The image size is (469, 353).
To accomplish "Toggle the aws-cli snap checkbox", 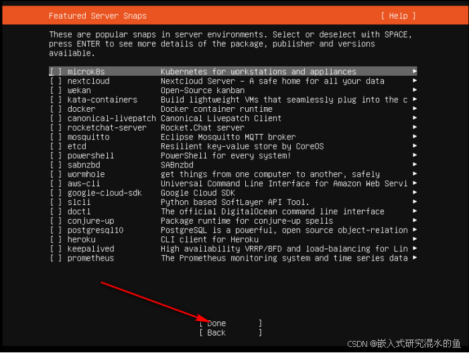I will [x=56, y=184].
